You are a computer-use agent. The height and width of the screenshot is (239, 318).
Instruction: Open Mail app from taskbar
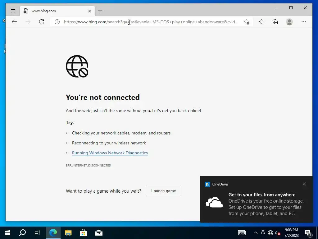point(98,233)
